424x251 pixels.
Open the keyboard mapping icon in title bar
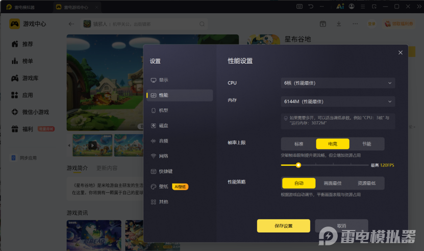pos(300,7)
